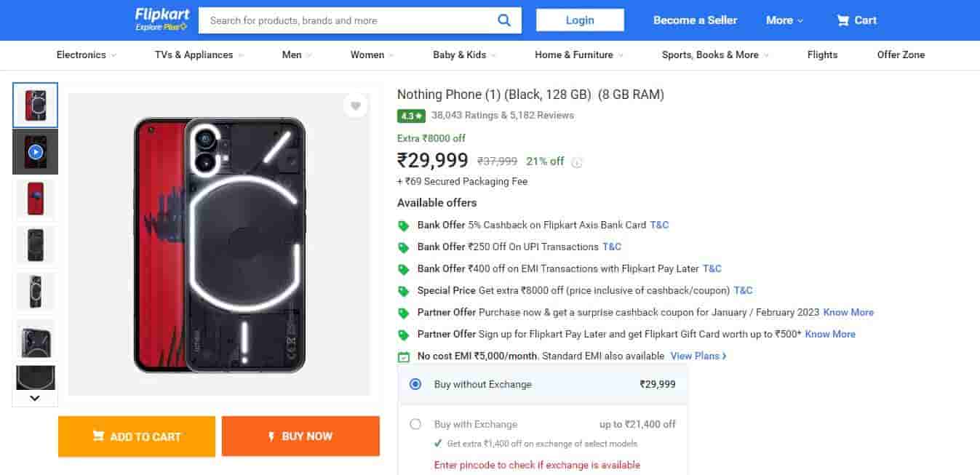This screenshot has width=980, height=475.
Task: Click the BUY NOW button
Action: (x=300, y=436)
